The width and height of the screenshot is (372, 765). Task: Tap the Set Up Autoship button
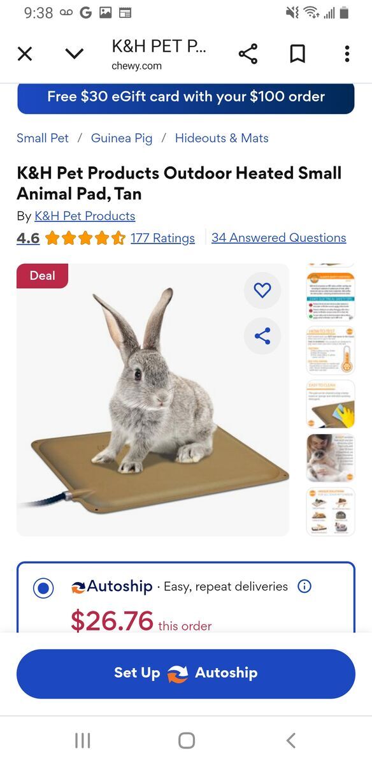pos(186,673)
